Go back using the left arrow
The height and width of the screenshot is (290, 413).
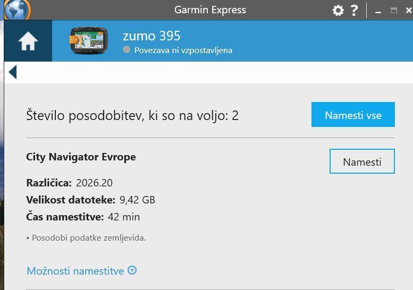point(13,72)
